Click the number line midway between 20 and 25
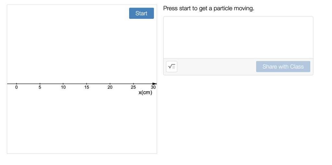 122,84
